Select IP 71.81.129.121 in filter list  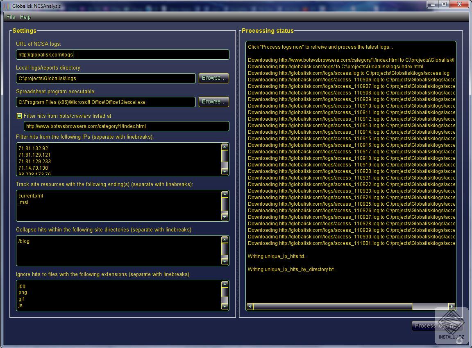[34, 155]
